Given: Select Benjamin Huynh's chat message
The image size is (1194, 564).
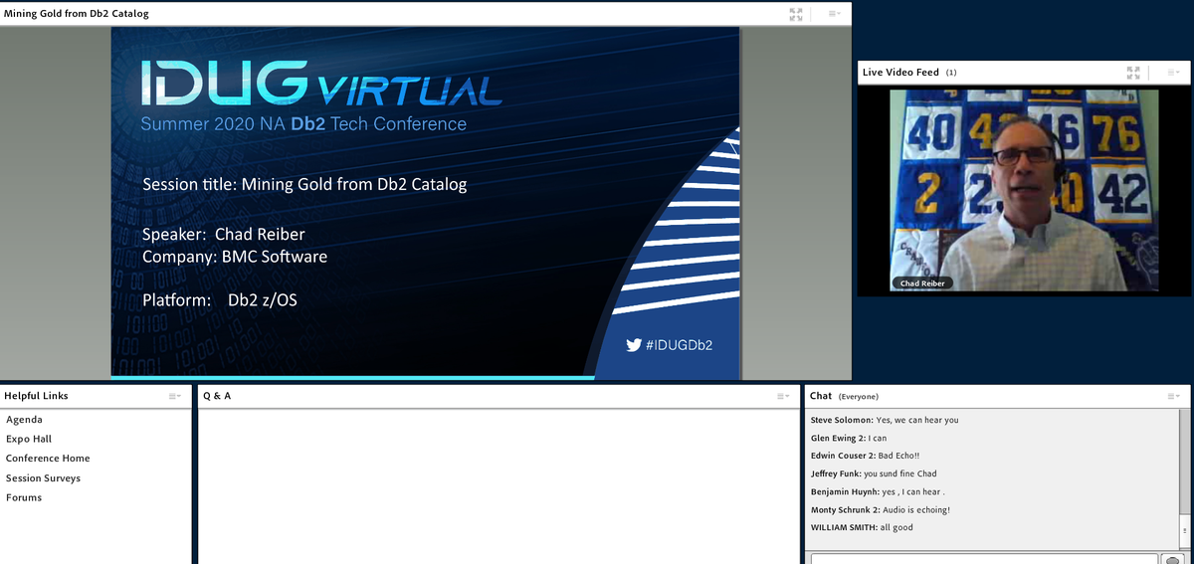Looking at the screenshot, I should point(878,491).
